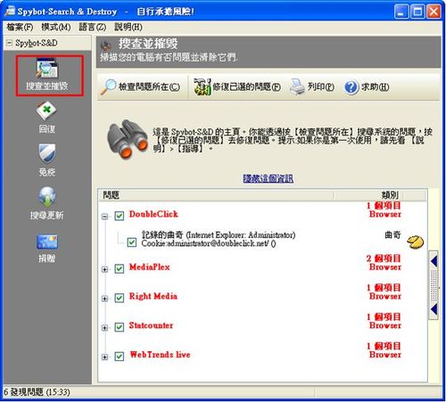Viewport: 446px width, 402px height.
Task: Select the 免疫 immunize shield icon
Action: coord(47,153)
